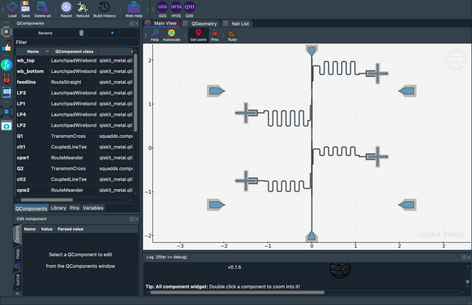Click the blue zoom-to-component icon beside trash

(x=112, y=33)
